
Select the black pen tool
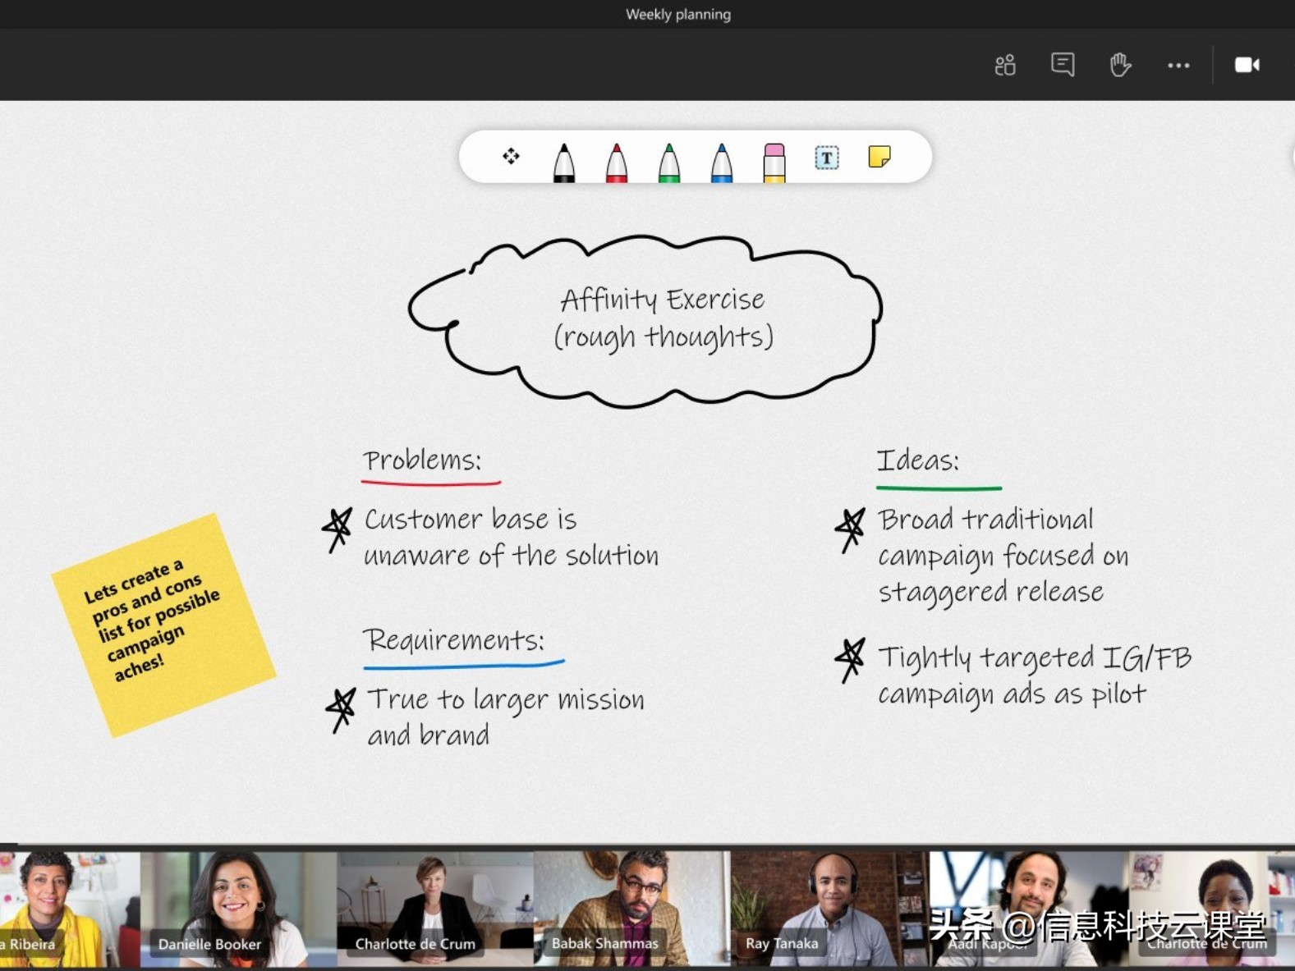pyautogui.click(x=564, y=162)
